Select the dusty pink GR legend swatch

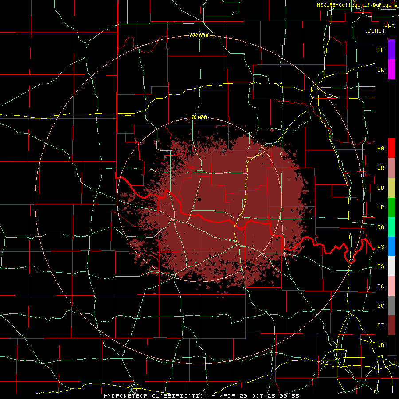391,168
